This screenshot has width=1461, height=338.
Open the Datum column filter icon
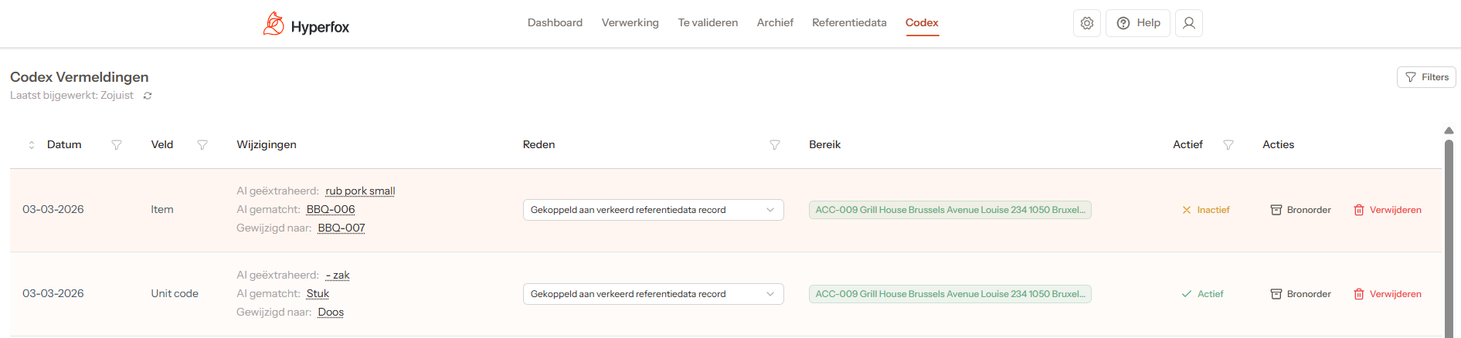coord(117,145)
